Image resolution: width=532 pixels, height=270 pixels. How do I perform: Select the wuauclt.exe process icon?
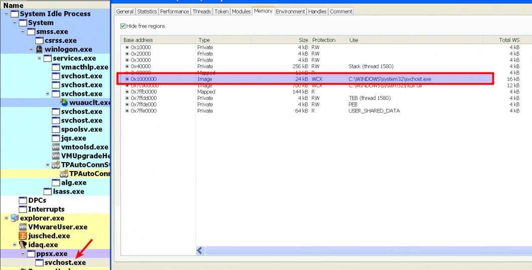click(x=64, y=102)
